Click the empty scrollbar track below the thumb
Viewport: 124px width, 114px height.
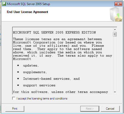coord(115,63)
